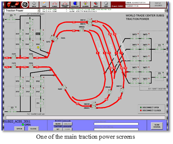The image size is (173, 144).
Task: Click the lower caution-tag text field
Action: (x=116, y=129)
